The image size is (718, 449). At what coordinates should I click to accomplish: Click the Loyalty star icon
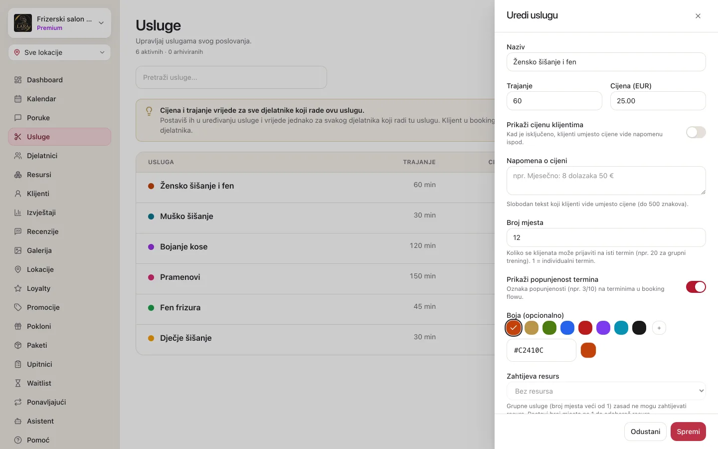coord(18,288)
